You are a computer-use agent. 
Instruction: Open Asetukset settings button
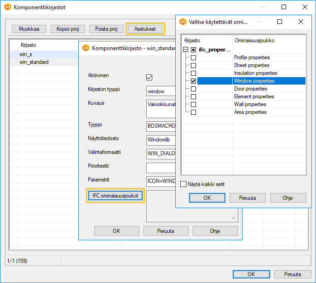(145, 29)
